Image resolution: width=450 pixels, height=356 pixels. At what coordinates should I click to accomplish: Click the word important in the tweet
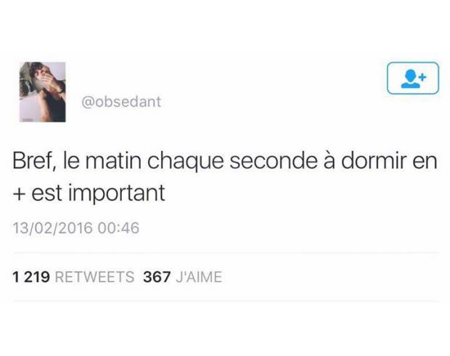point(117,194)
